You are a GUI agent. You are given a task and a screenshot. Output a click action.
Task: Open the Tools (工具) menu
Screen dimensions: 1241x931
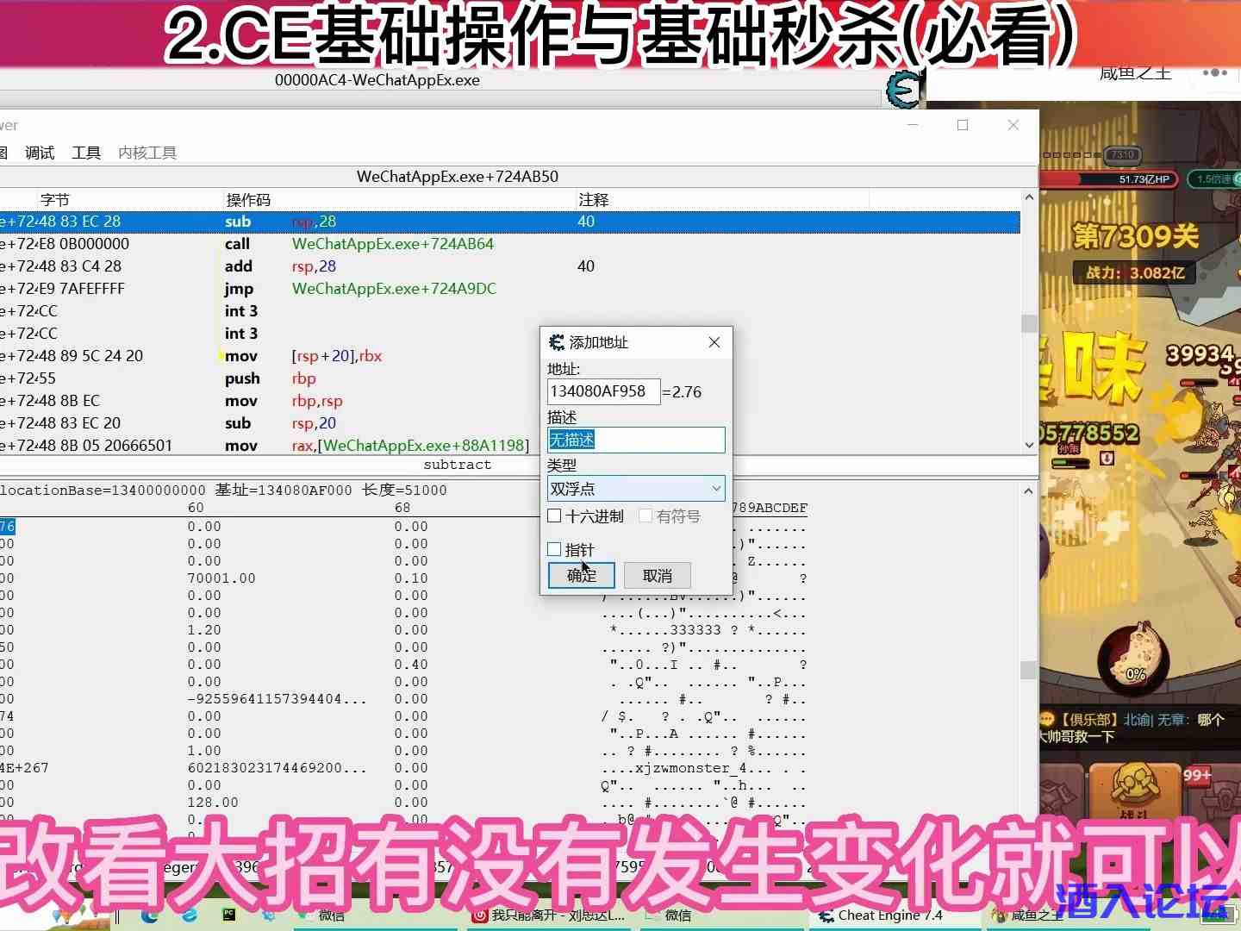click(x=86, y=153)
